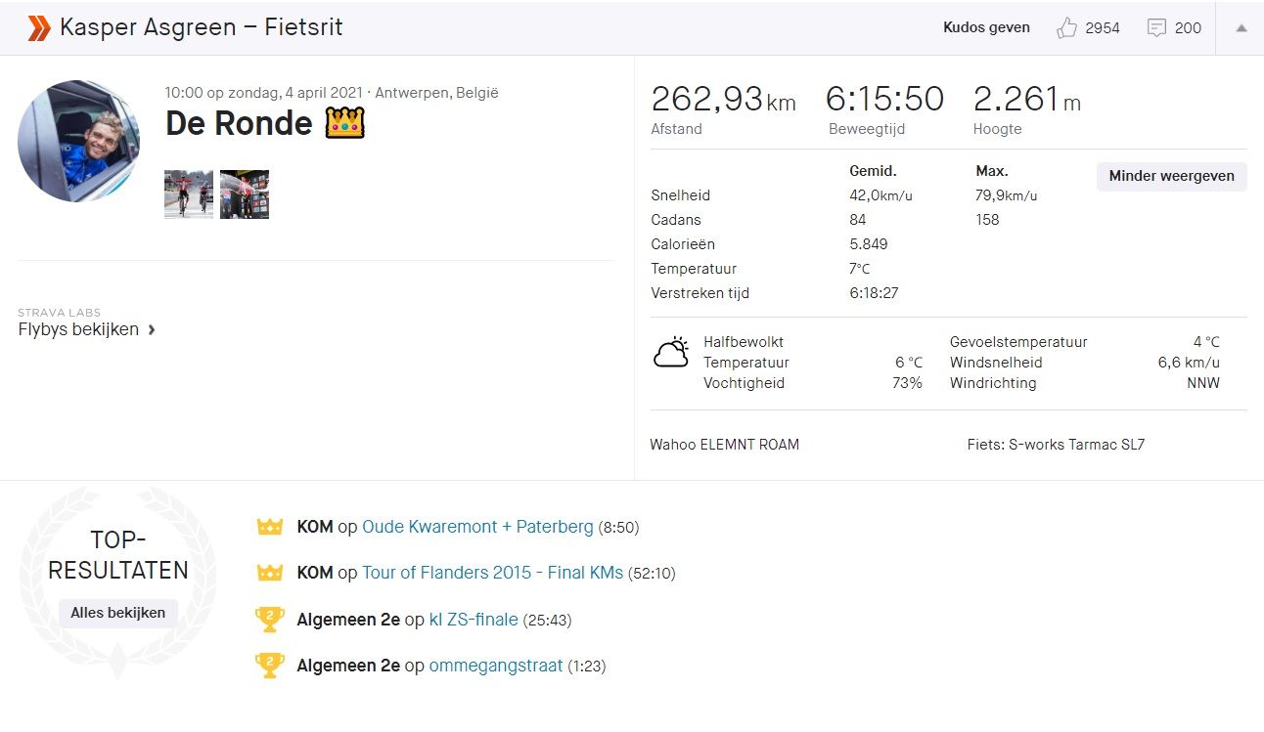Open the ommegangstraat segment link
The image size is (1264, 732).
(x=496, y=666)
